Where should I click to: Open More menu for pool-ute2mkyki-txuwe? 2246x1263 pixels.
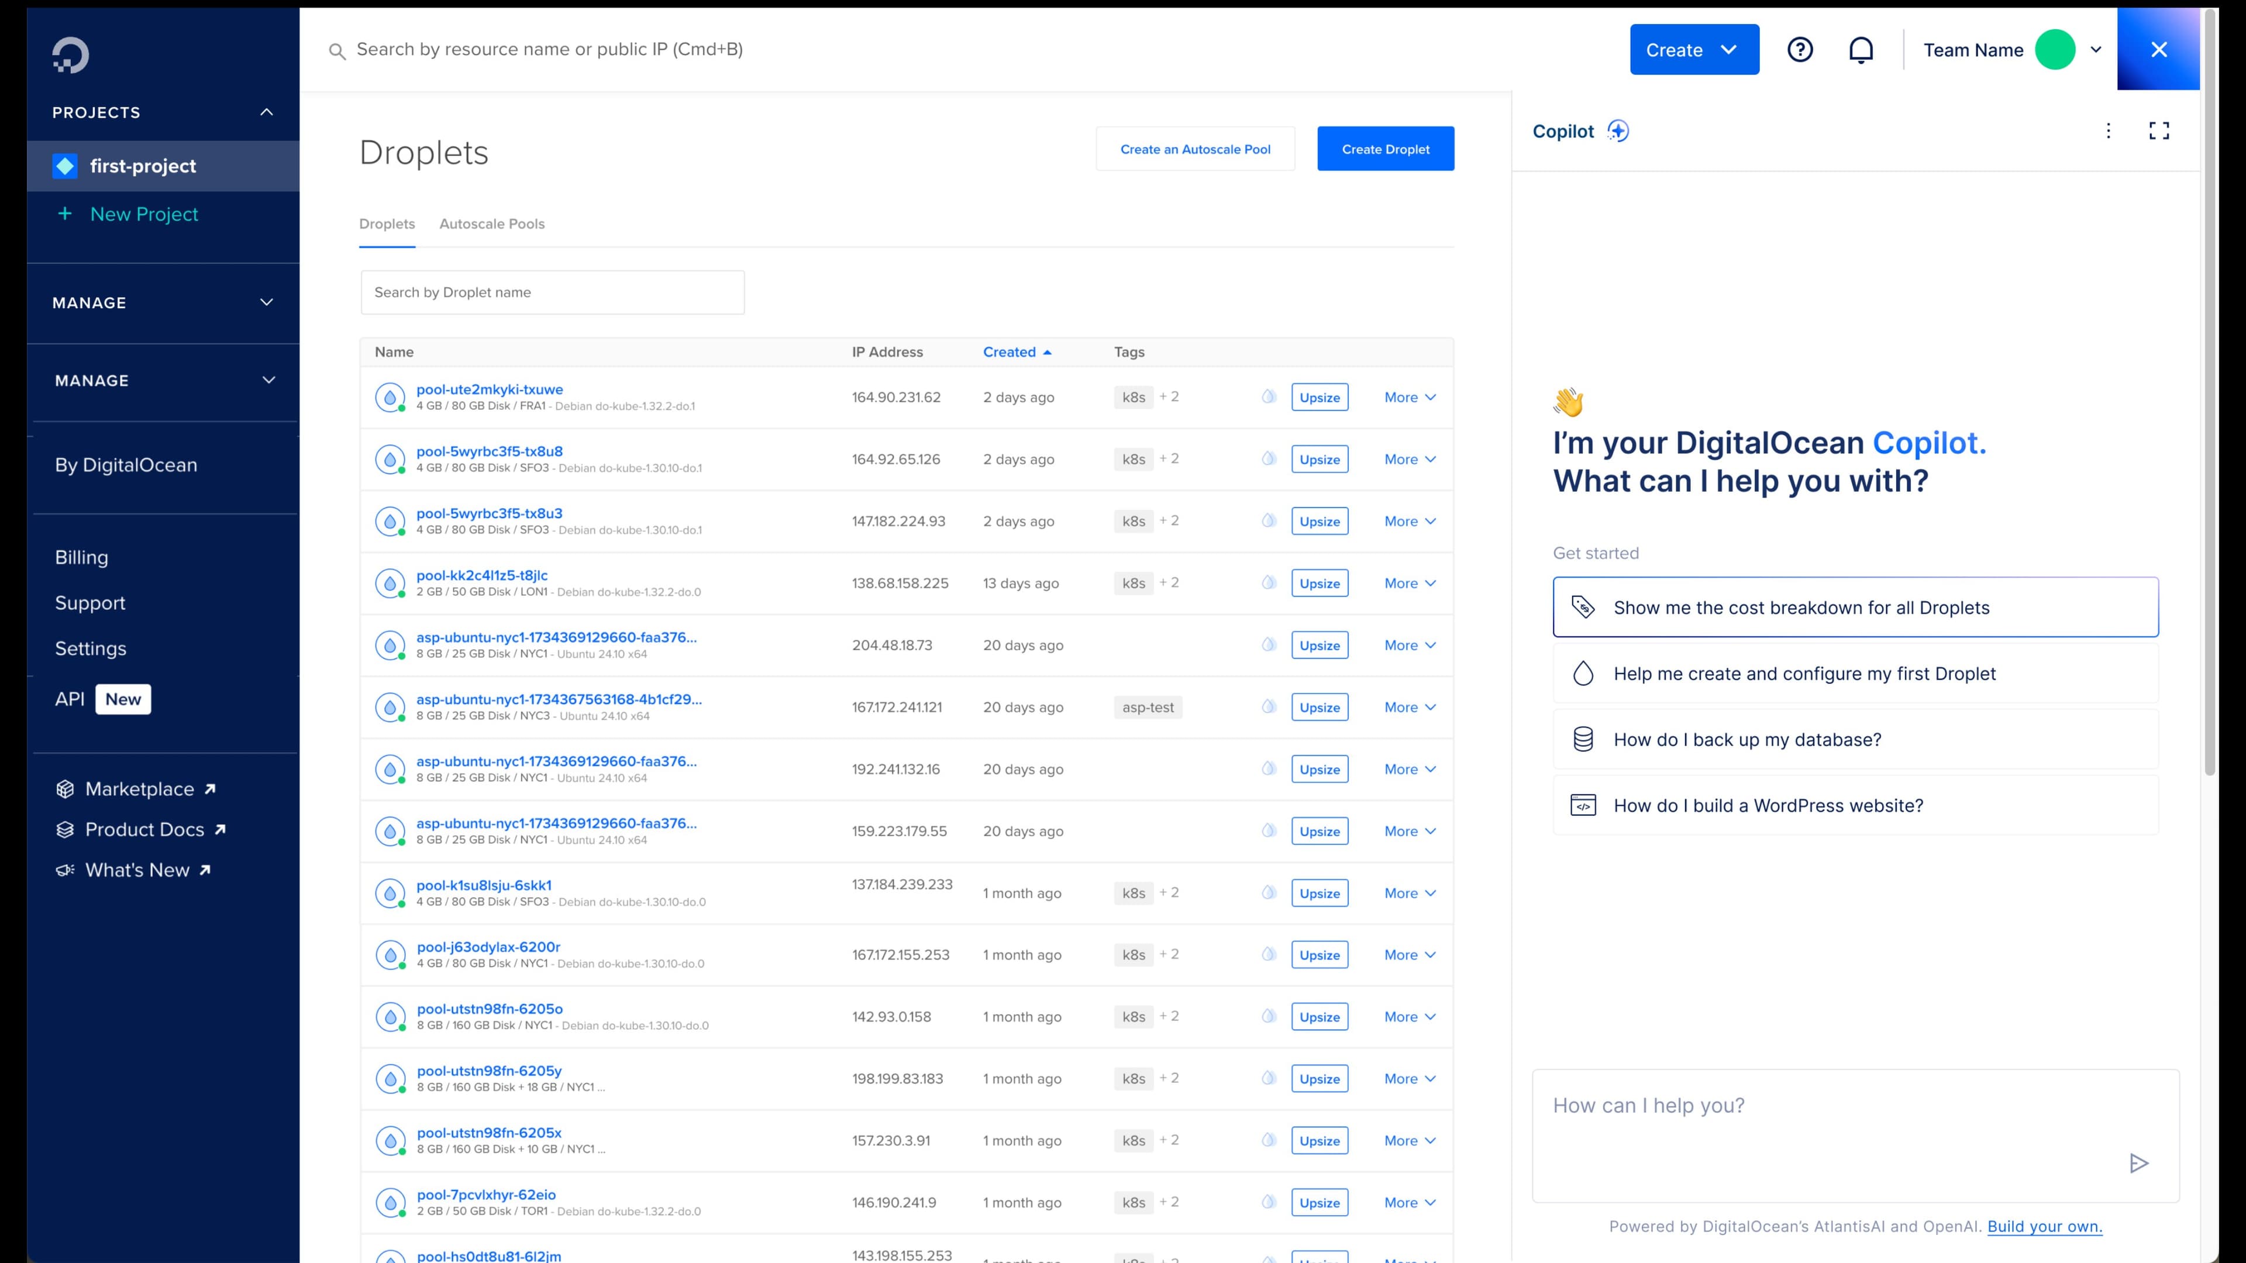1409,398
